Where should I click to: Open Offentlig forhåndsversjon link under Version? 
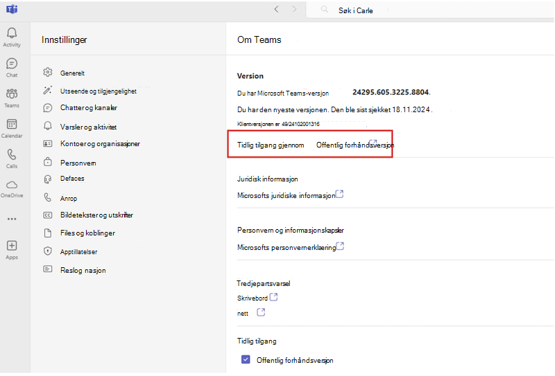pyautogui.click(x=355, y=145)
